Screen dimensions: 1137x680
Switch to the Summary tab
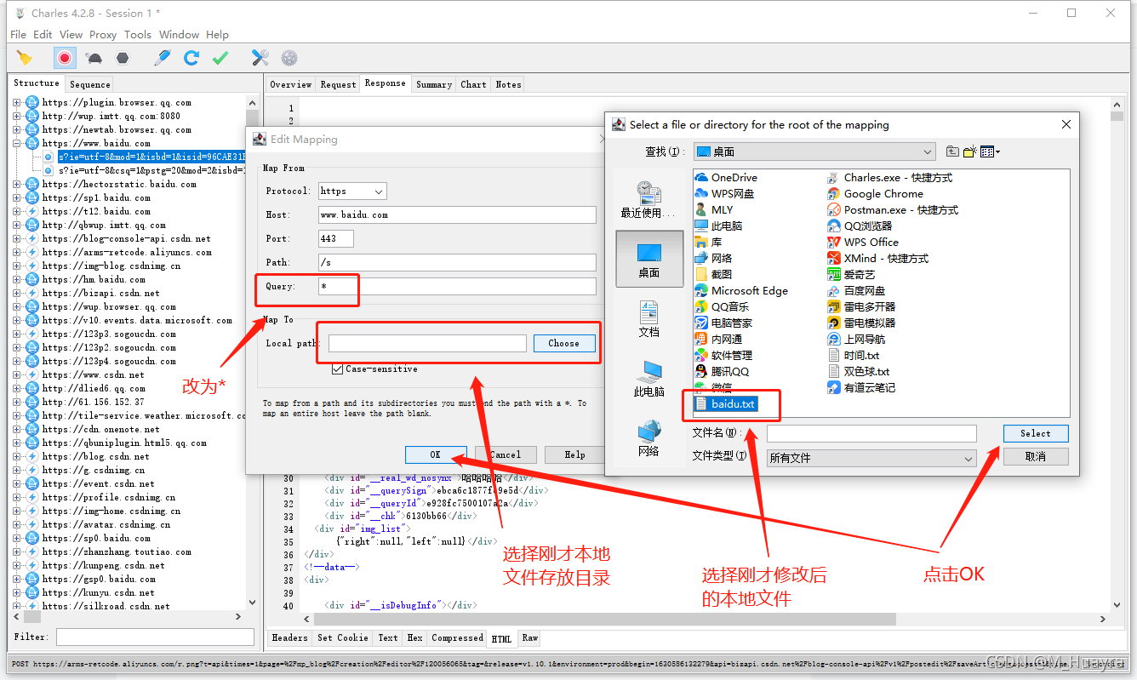434,84
